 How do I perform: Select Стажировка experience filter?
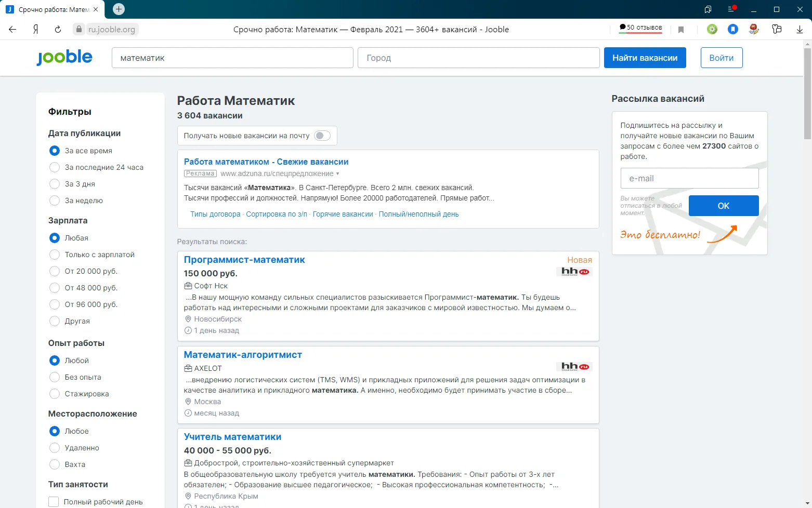click(x=55, y=394)
